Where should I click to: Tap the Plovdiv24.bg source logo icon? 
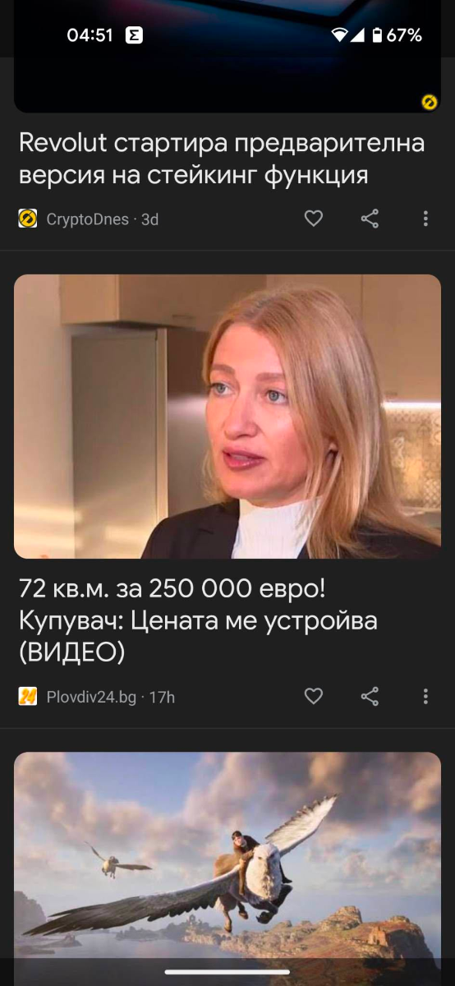click(28, 697)
